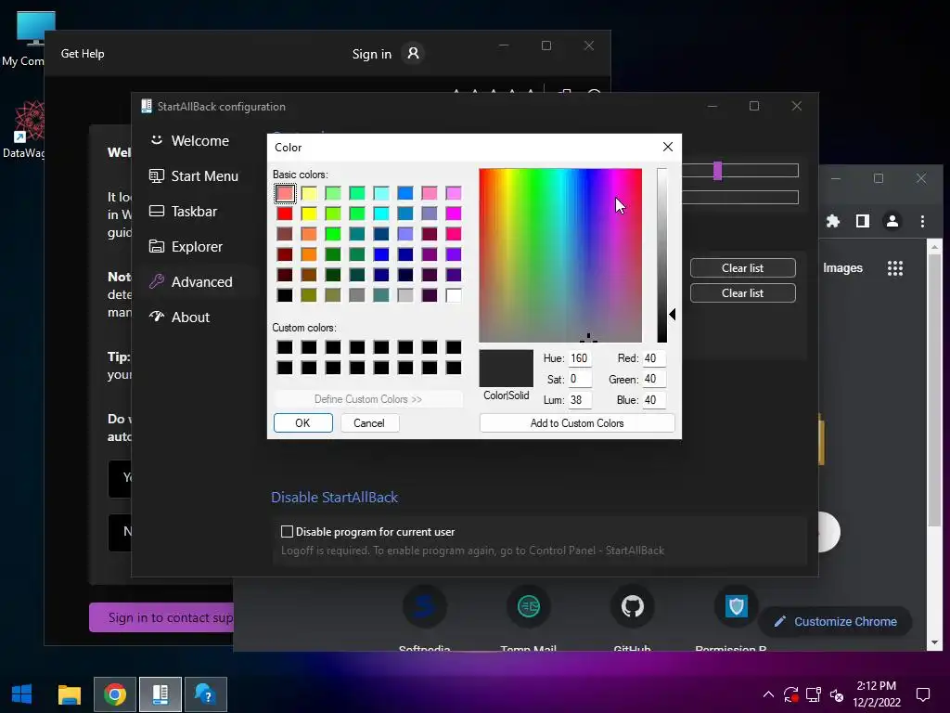Open My Computer desktop icon
Screen dimensions: 950x713
pyautogui.click(x=24, y=38)
